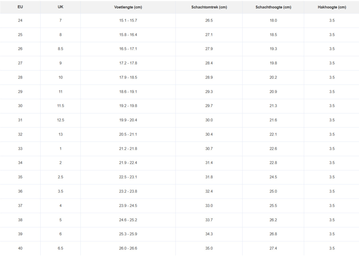Click the EU size 30 cell

pos(20,106)
